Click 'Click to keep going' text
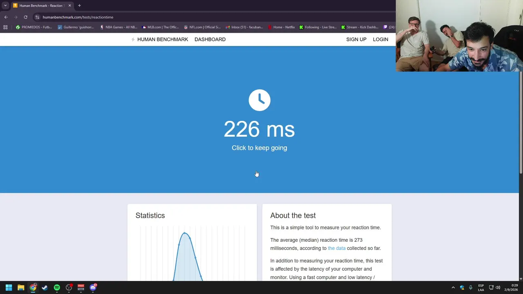 [259, 148]
